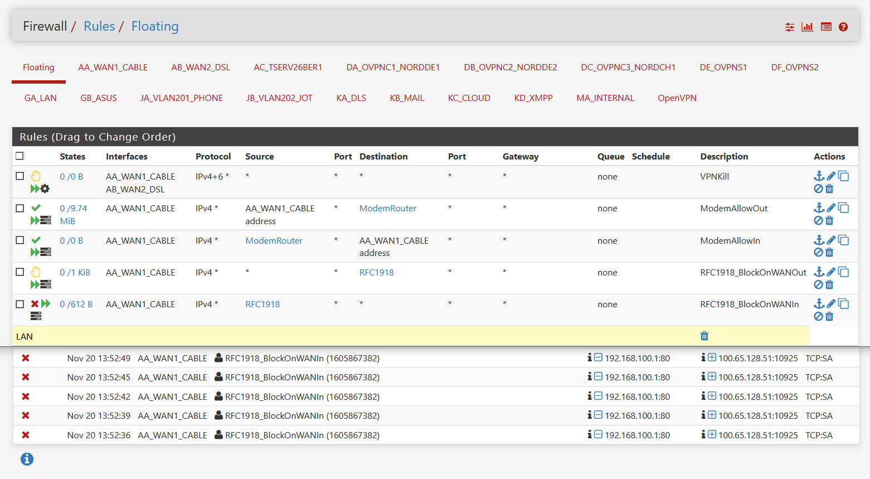
Task: Select the JB_VLAN202_IOT tab
Action: click(x=279, y=98)
